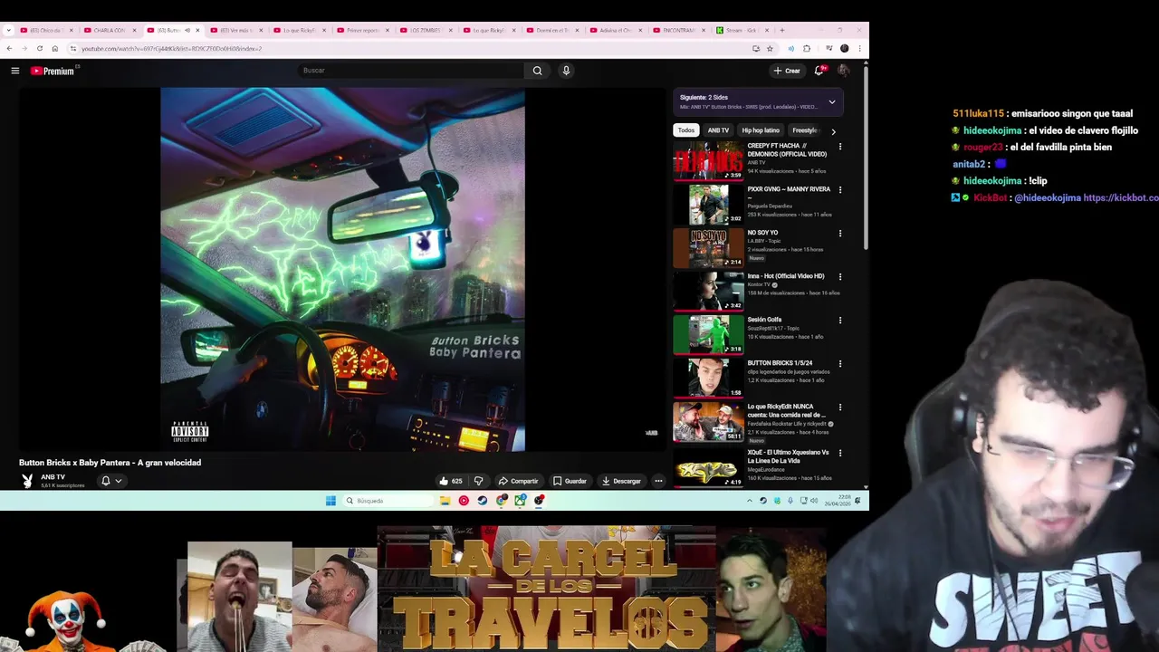Select the Hip hop latino filter chip
This screenshot has width=1159, height=652.
coord(761,130)
